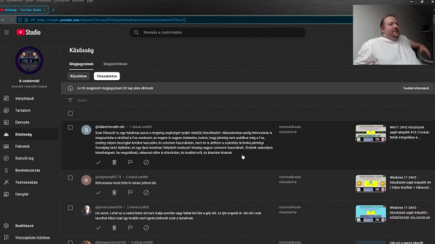Hide user of GáborHorváth comment
Screen dimensions: 435x244
point(146,163)
